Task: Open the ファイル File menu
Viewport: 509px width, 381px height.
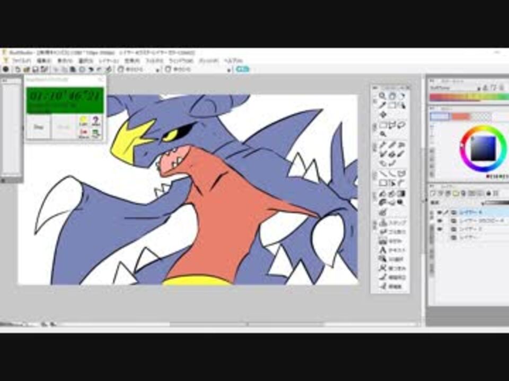Action: coord(21,60)
